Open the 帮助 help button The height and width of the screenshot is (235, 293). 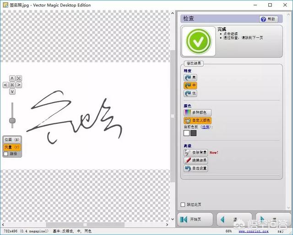point(269,19)
